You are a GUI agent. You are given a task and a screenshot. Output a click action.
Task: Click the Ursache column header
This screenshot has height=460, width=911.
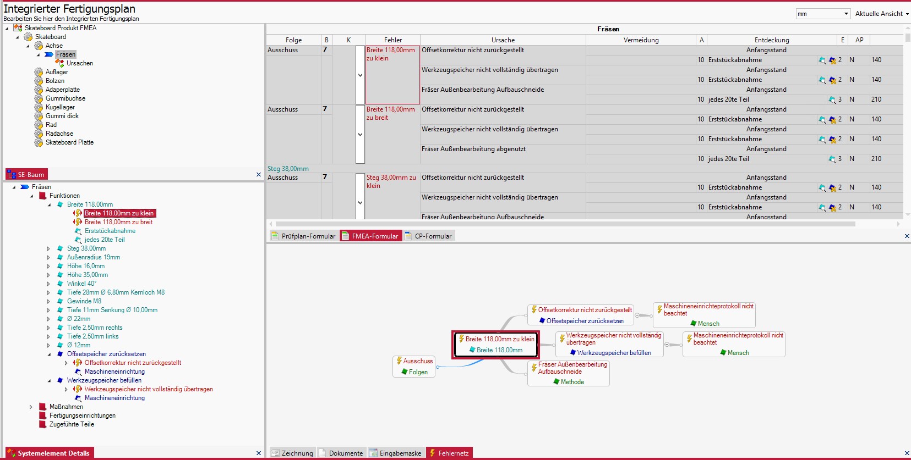(503, 40)
